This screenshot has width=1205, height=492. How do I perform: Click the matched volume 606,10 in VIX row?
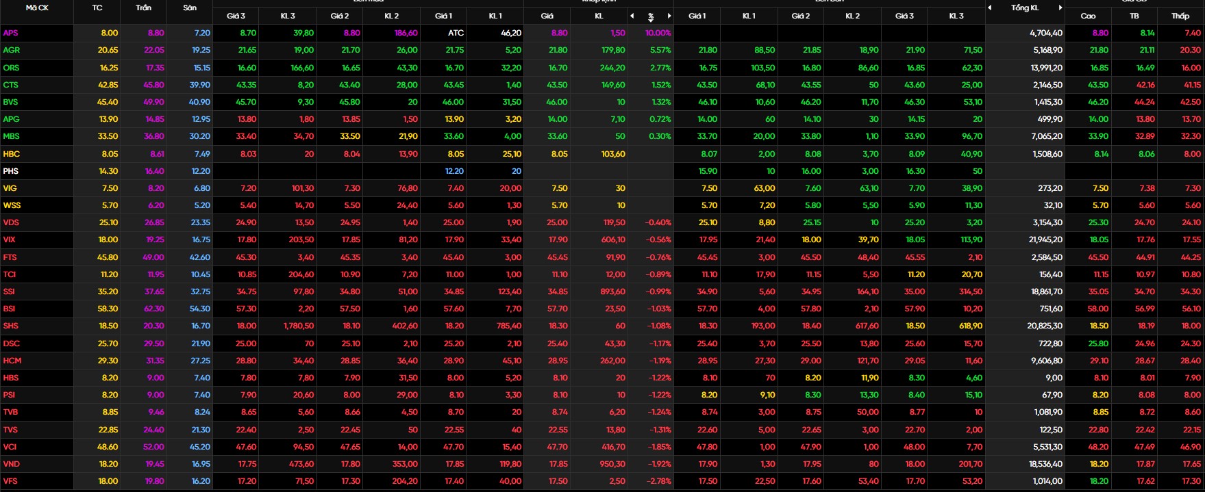612,239
